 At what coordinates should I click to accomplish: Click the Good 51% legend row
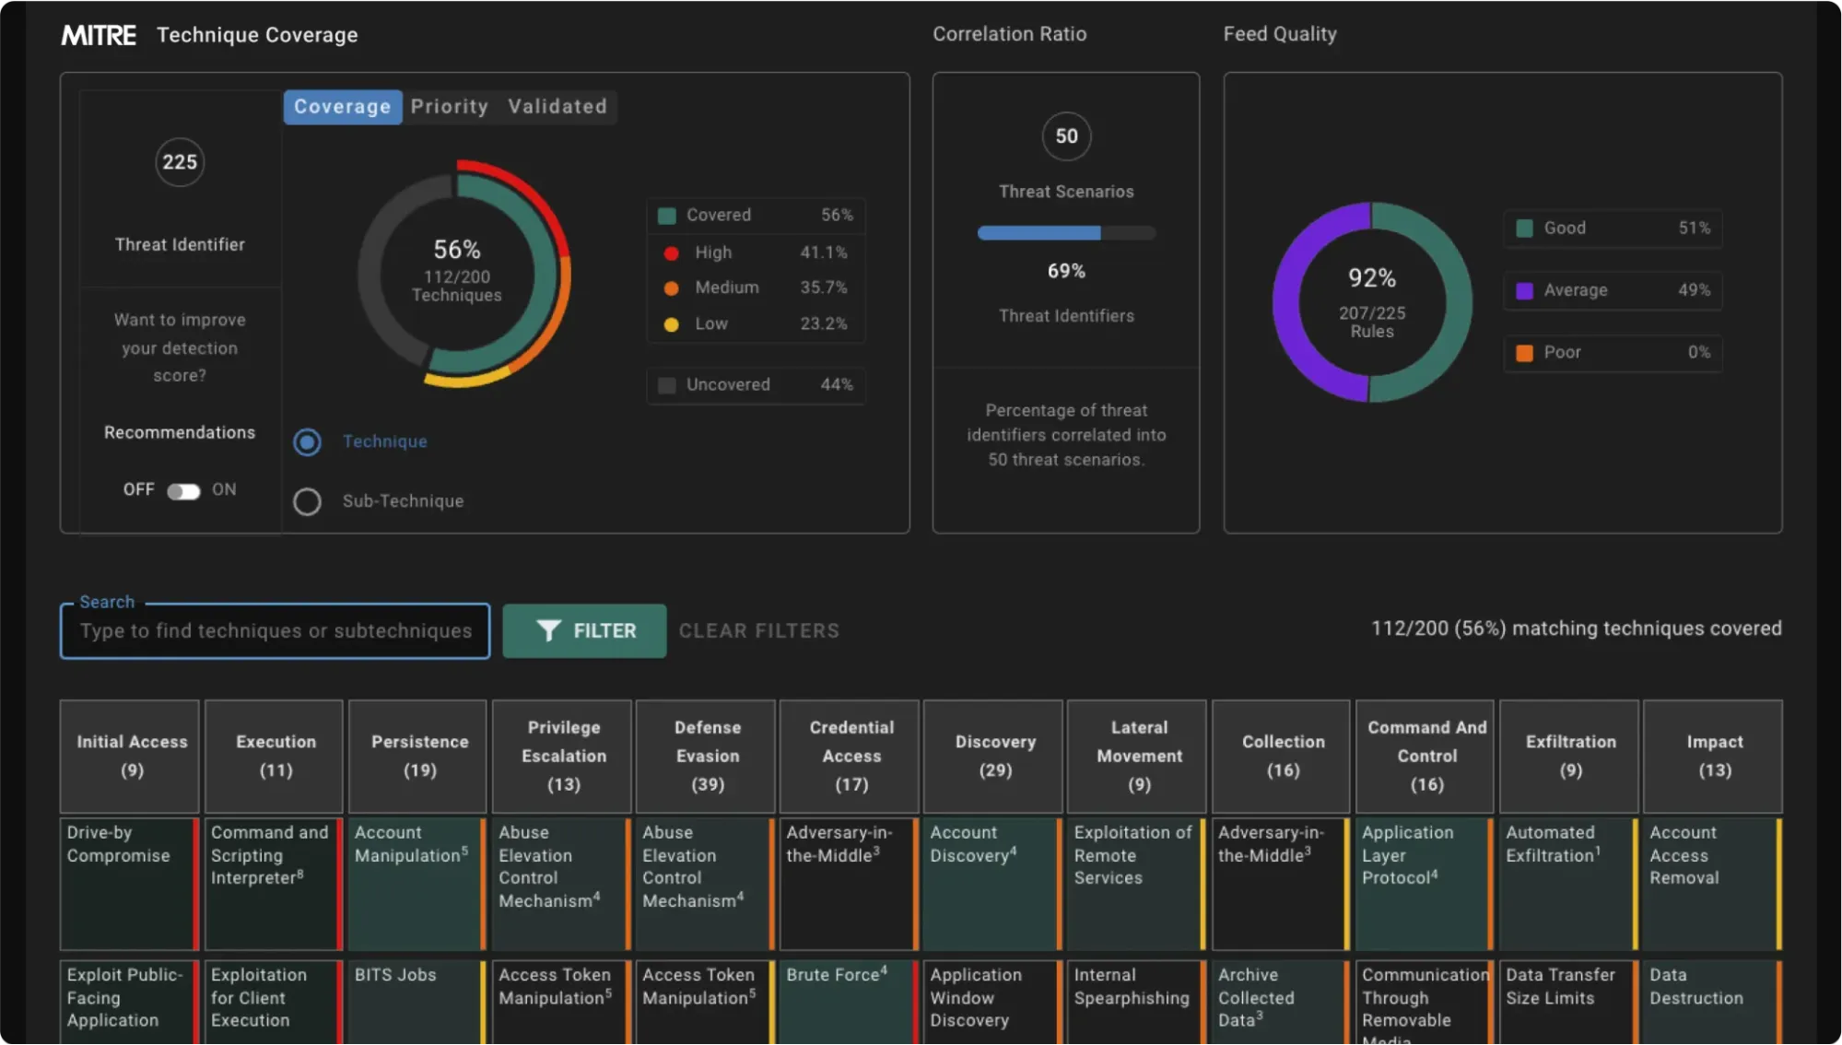pyautogui.click(x=1613, y=229)
